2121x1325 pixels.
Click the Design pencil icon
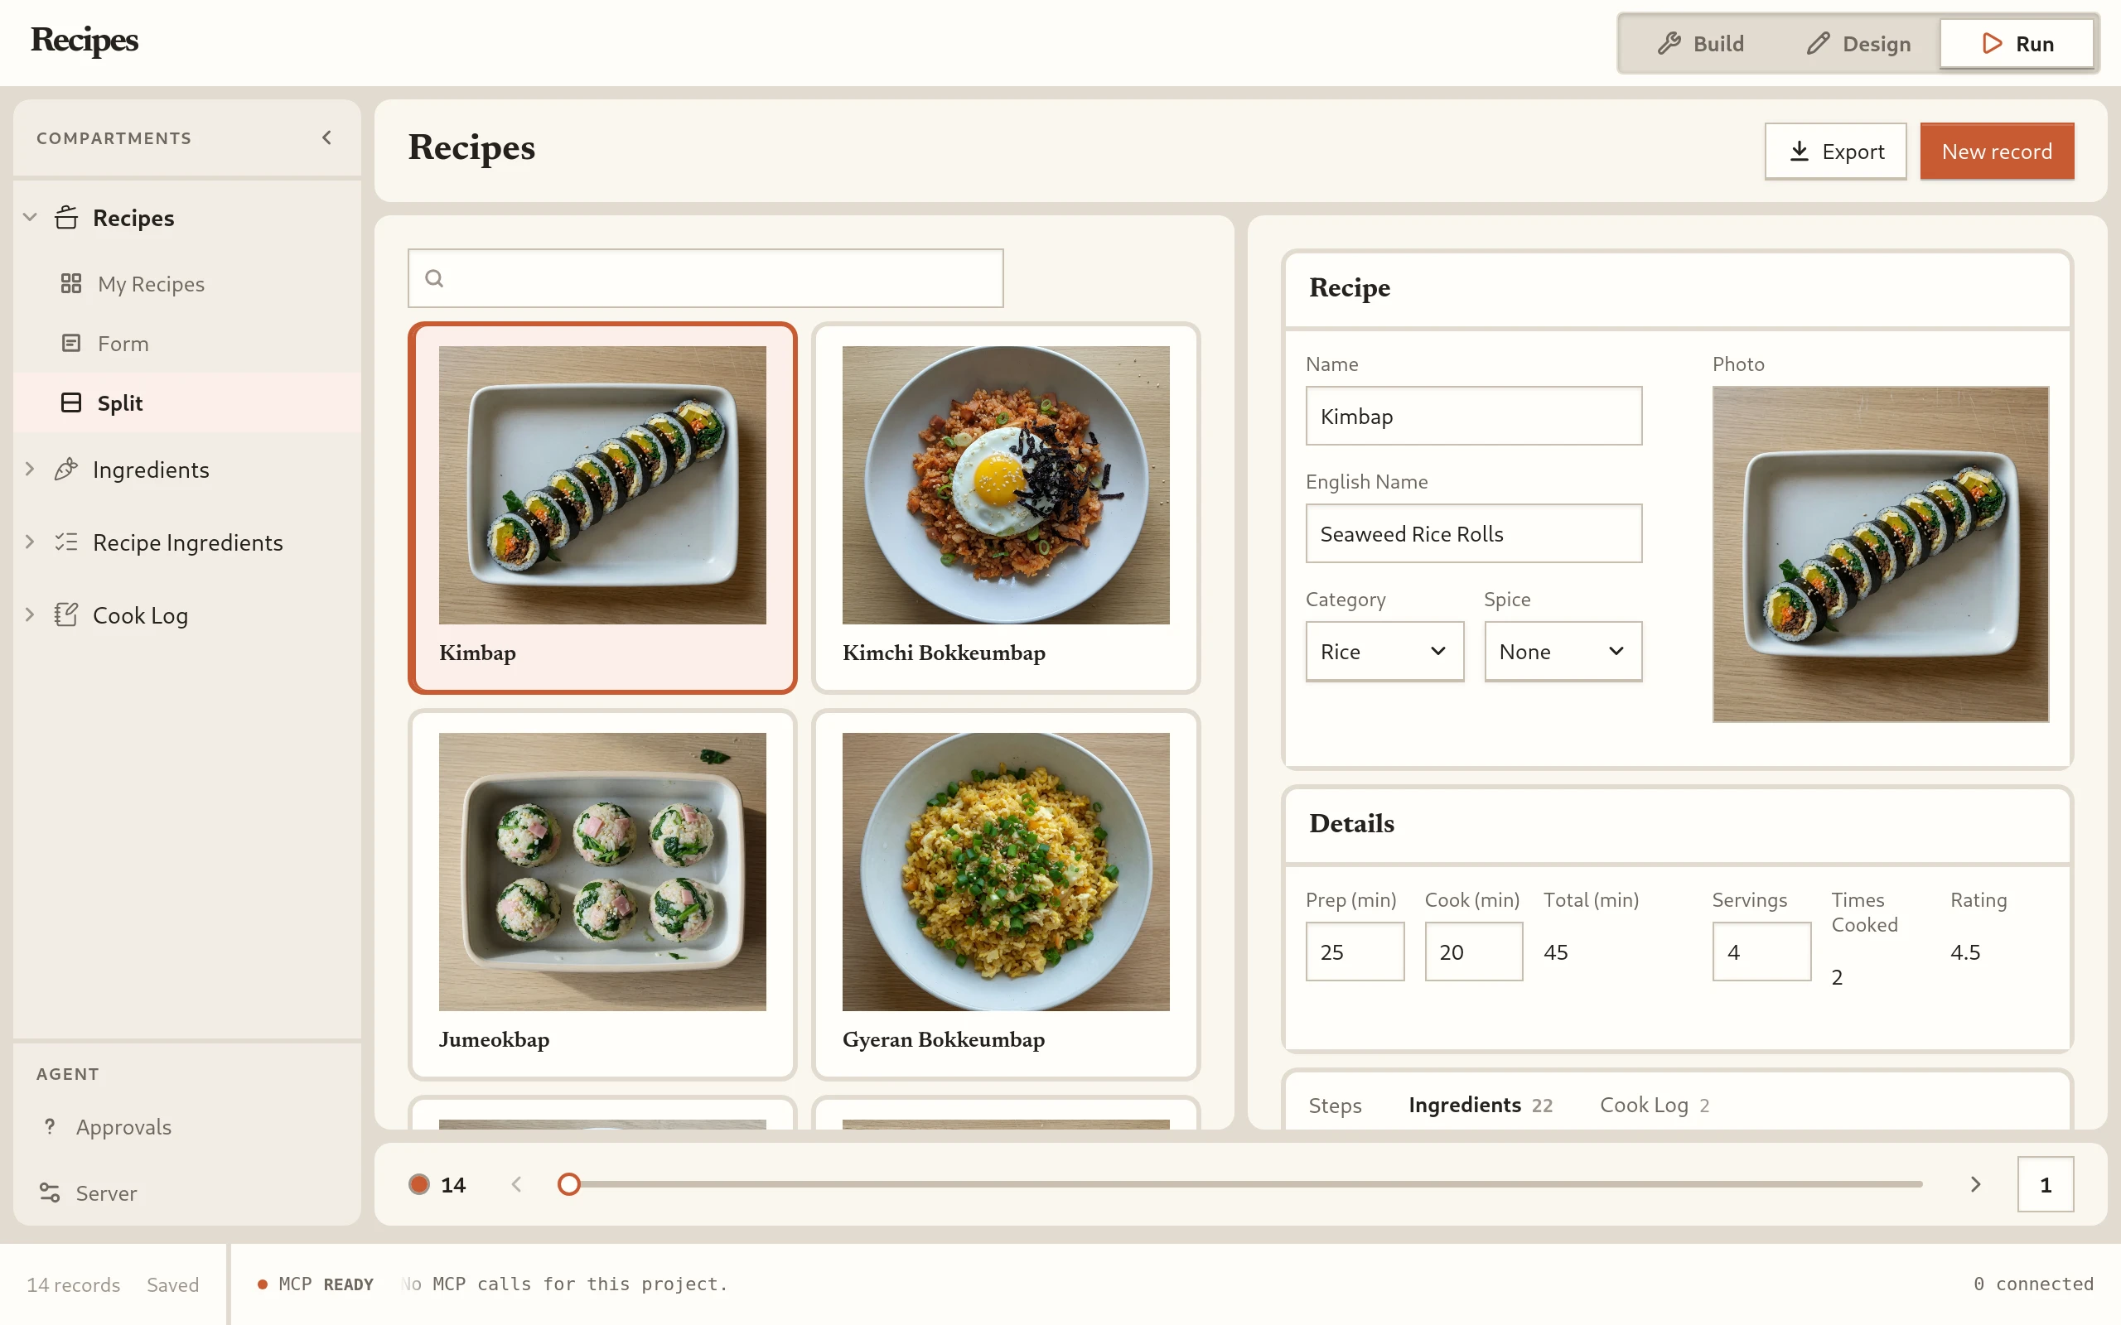pos(1818,43)
